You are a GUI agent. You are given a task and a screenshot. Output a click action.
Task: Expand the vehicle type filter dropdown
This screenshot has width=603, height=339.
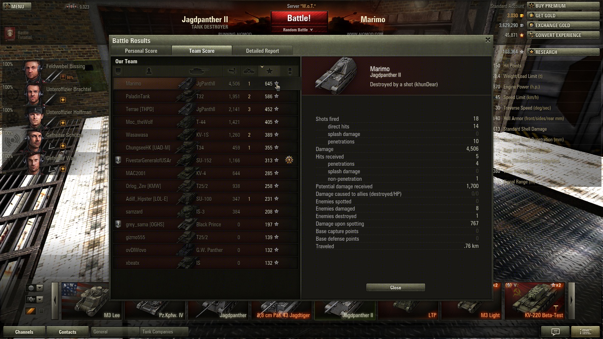(34, 299)
